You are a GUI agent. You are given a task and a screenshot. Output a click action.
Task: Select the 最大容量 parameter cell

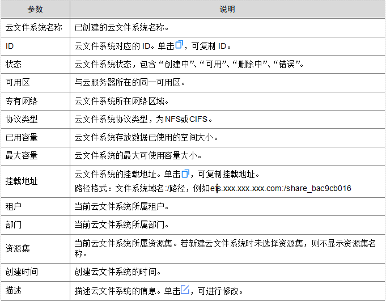coord(36,156)
